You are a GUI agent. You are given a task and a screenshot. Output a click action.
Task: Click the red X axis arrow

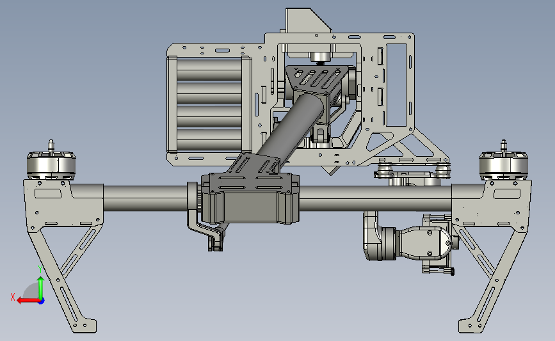pos(28,301)
